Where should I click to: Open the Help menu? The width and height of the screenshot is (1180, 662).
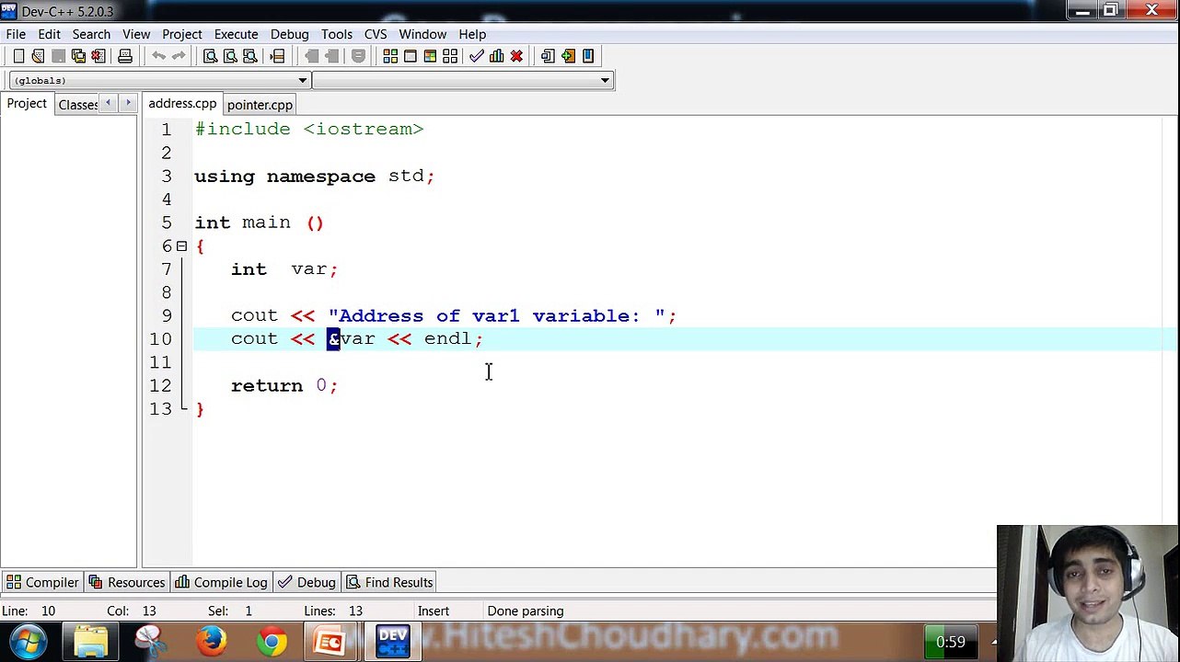coord(472,34)
